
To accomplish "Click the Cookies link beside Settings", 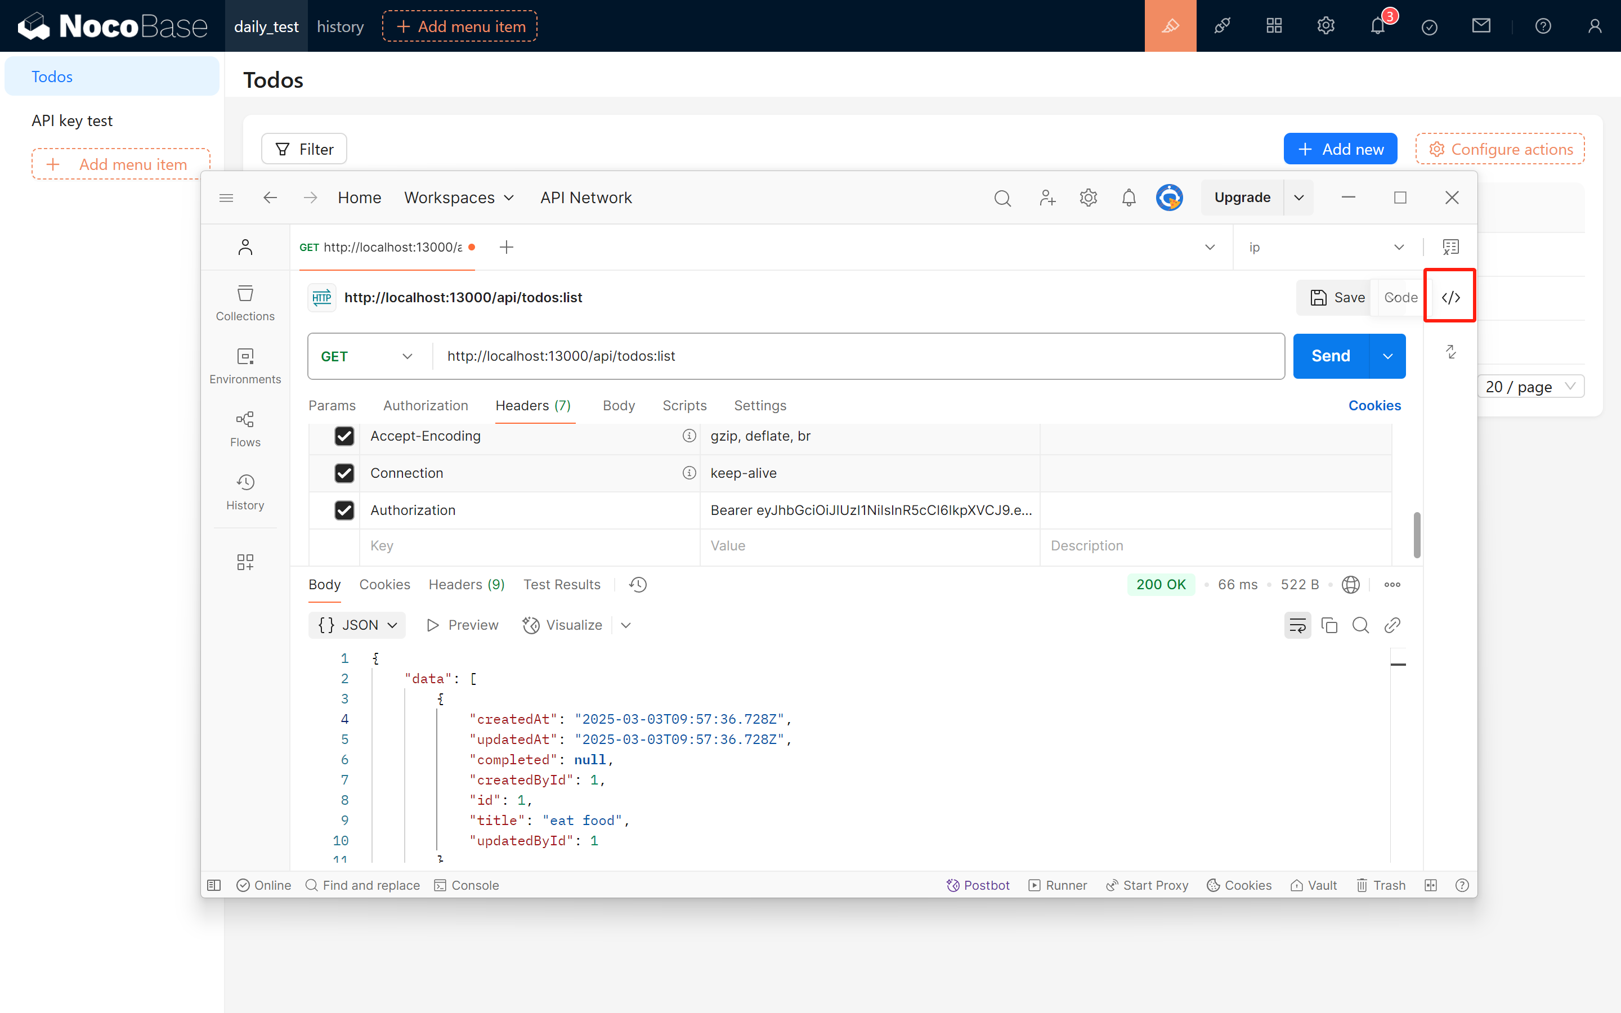I will coord(1374,405).
